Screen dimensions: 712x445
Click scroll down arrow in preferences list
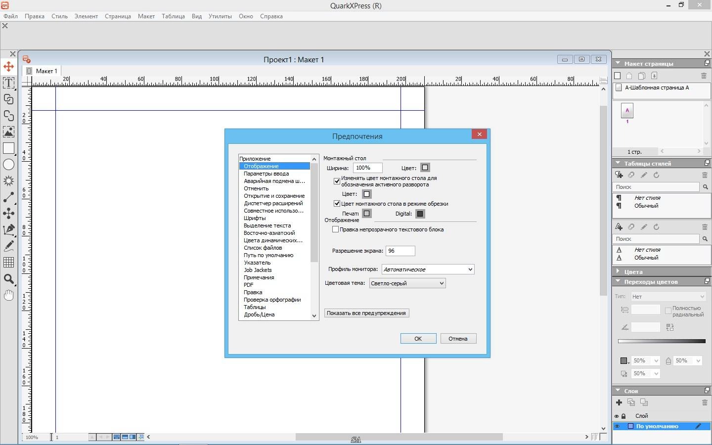point(314,315)
